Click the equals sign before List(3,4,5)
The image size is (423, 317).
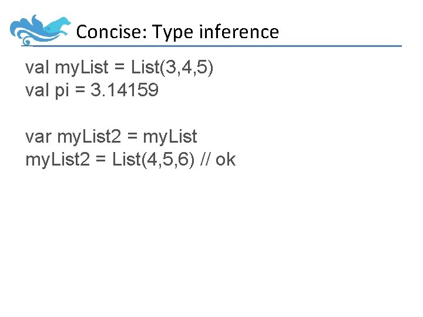tap(120, 68)
